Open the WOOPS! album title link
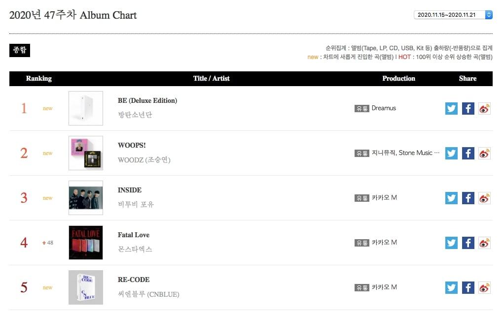The width and height of the screenshot is (504, 313). pyautogui.click(x=132, y=145)
